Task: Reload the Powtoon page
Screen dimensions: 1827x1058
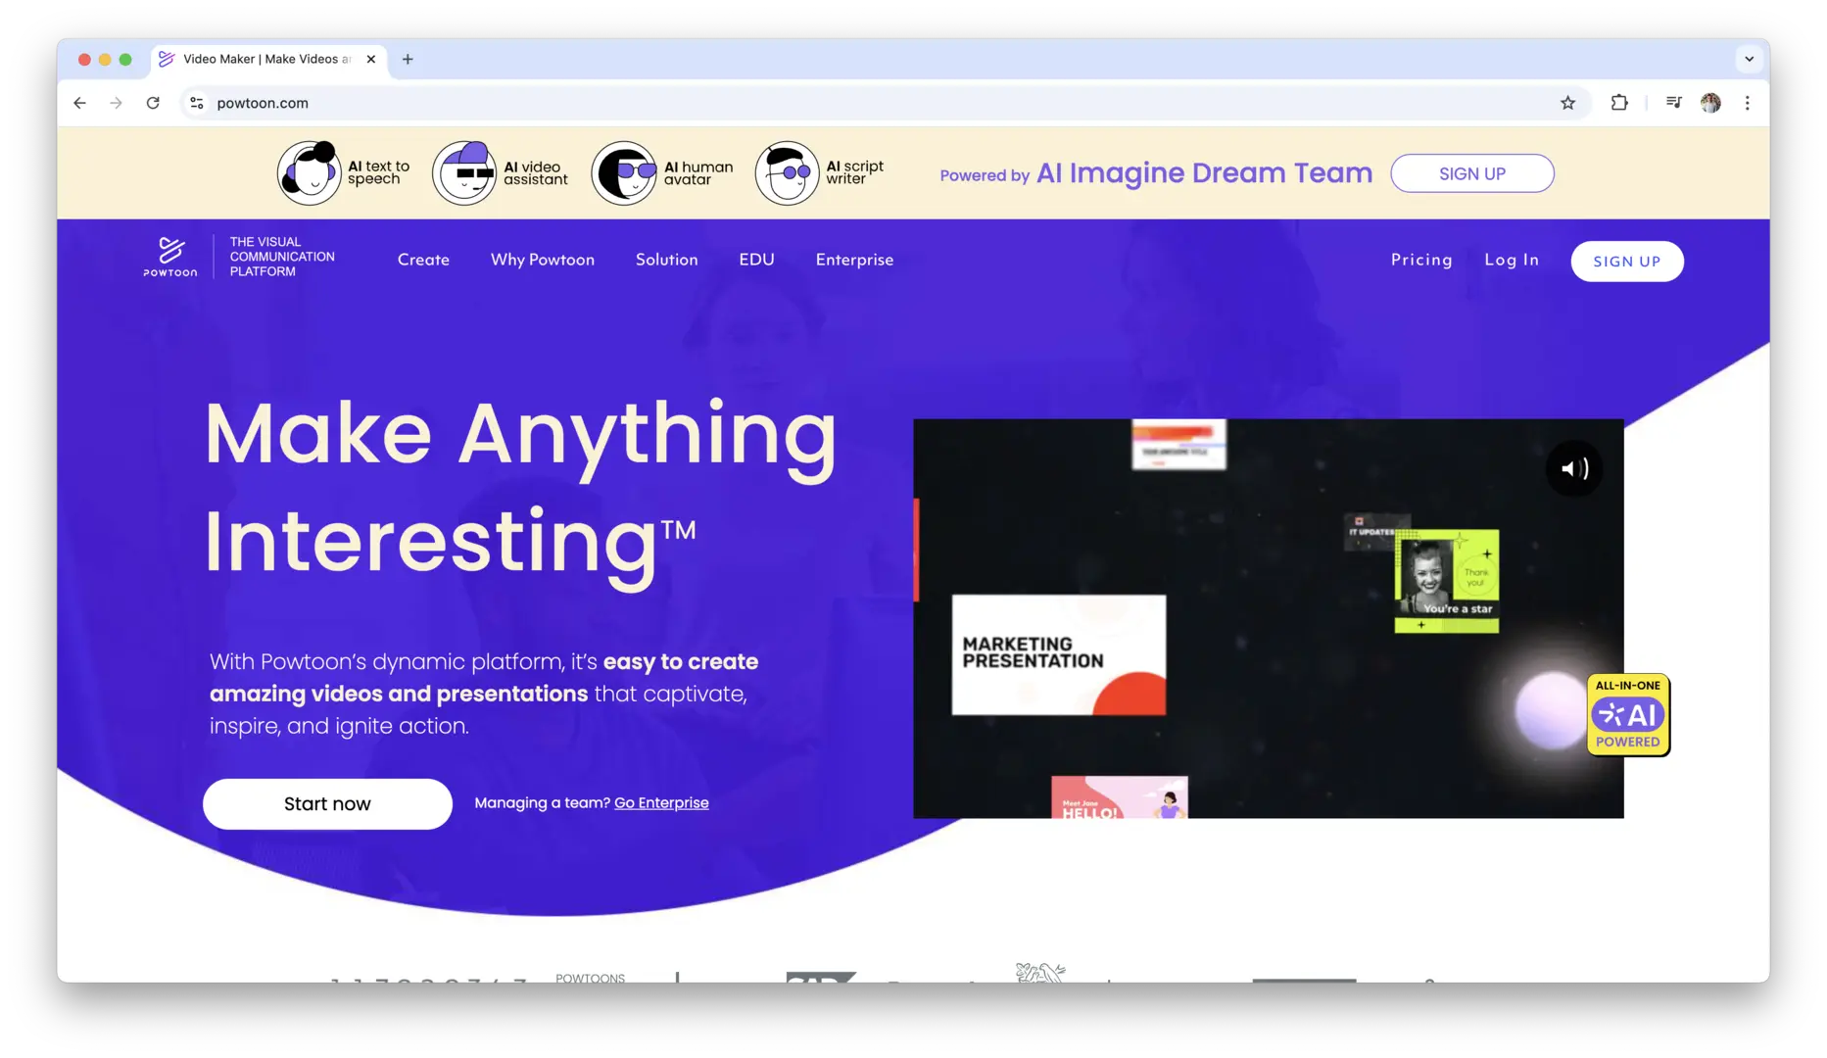Action: pos(153,103)
